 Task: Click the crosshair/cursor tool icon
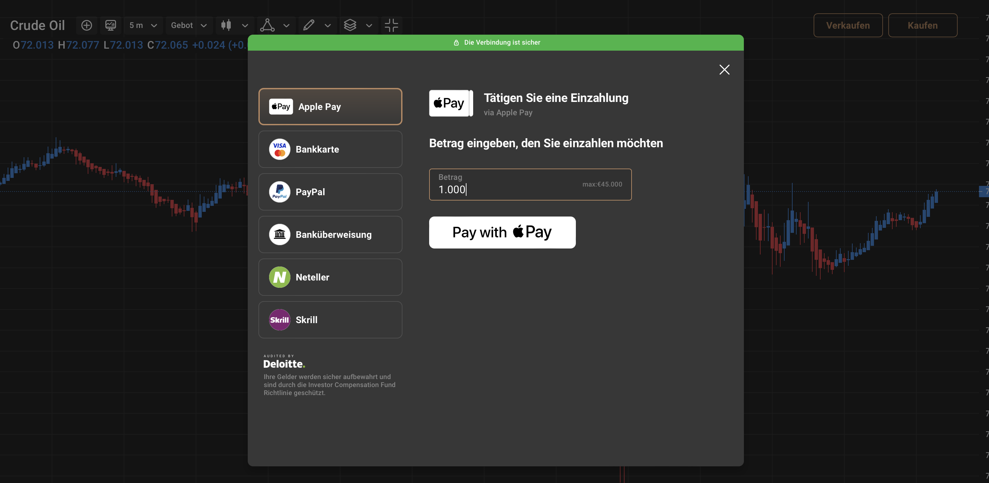[391, 25]
